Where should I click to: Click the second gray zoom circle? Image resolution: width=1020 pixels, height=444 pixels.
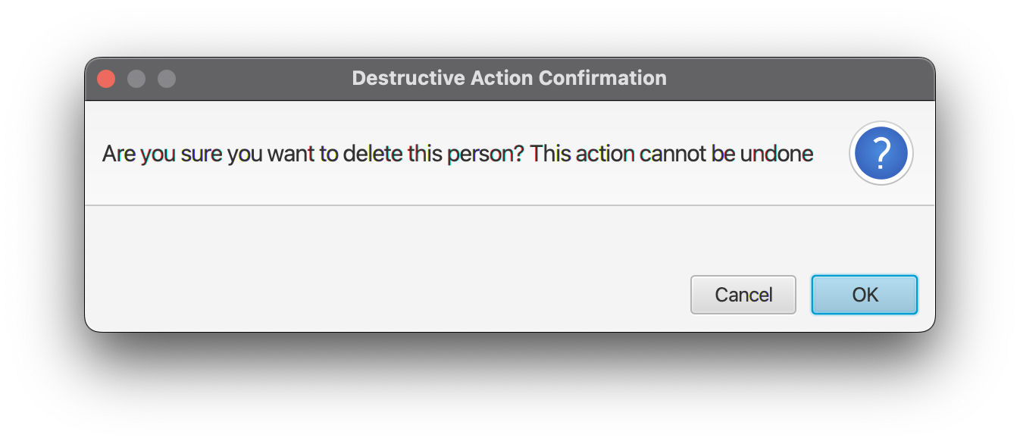point(167,78)
